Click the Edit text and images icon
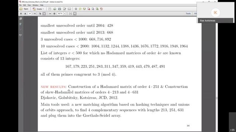236x132 pixels. [65, 9]
